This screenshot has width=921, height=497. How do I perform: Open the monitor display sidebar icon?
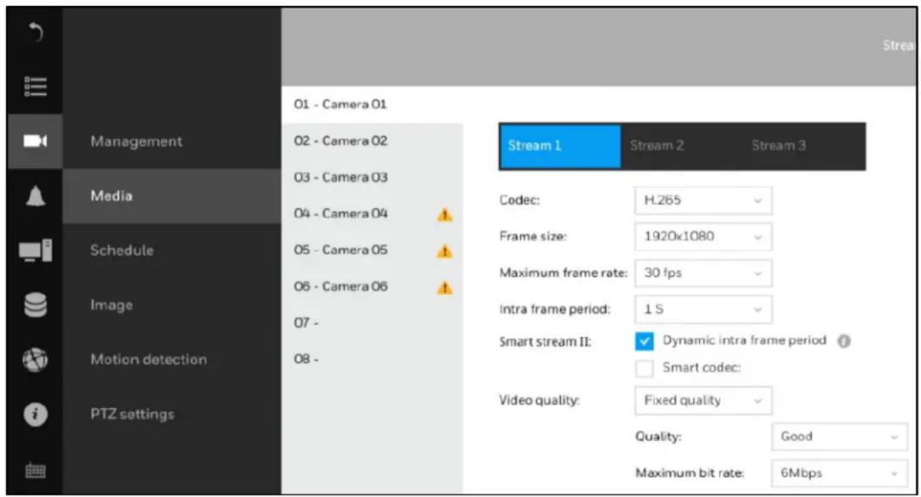36,251
